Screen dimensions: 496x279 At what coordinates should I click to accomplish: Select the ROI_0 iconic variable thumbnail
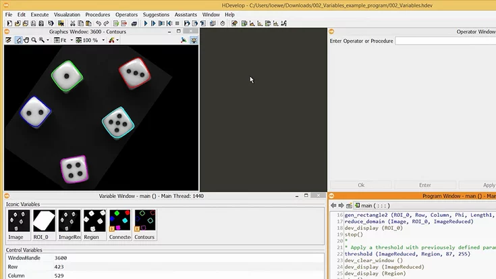point(44,221)
